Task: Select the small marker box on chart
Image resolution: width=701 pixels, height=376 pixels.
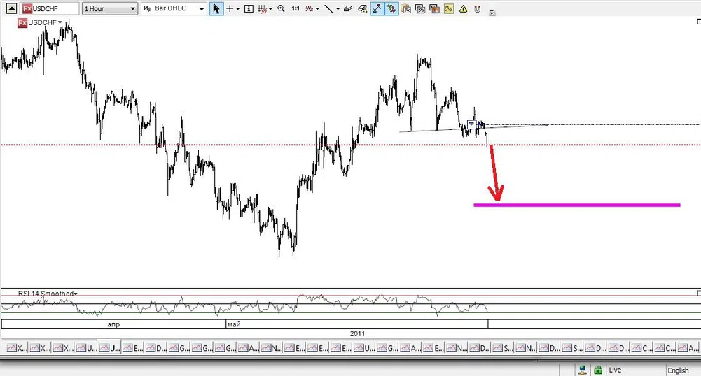Action: tap(471, 124)
